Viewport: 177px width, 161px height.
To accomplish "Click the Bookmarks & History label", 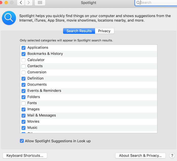I will point(45,54).
